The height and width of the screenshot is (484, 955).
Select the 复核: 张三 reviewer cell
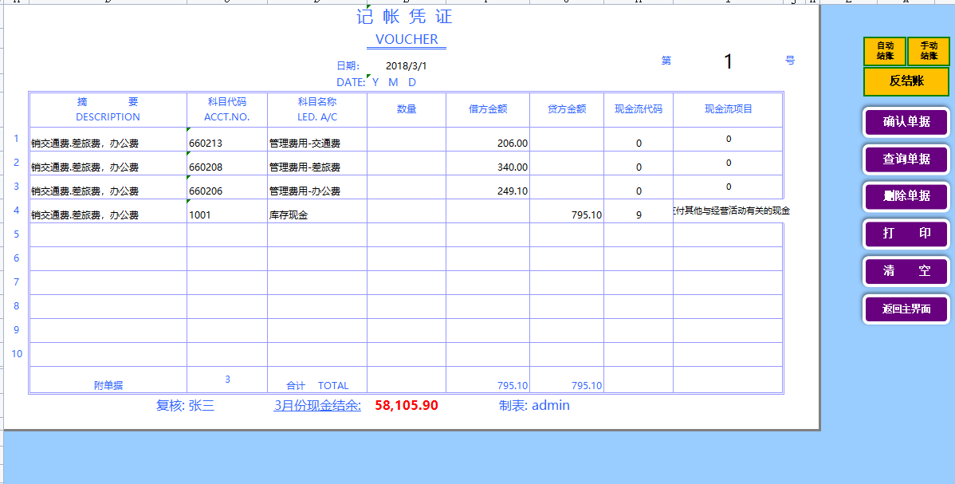click(x=185, y=405)
